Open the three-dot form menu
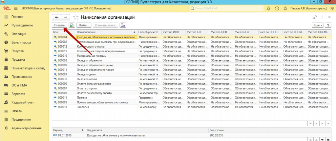336x141 pixels. [322, 17]
